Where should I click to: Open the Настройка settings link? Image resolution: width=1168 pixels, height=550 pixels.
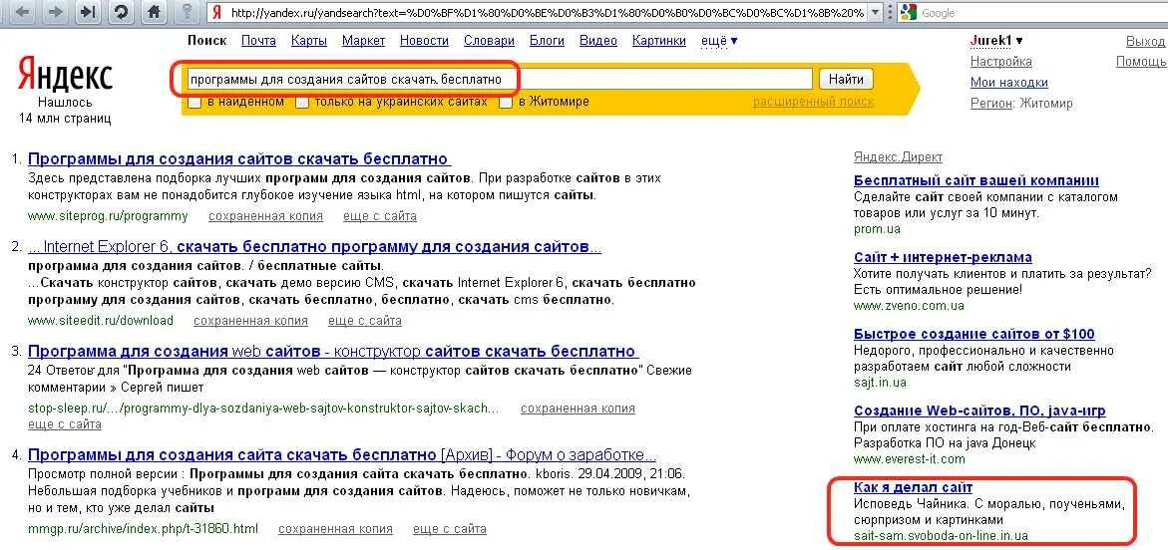(1001, 62)
